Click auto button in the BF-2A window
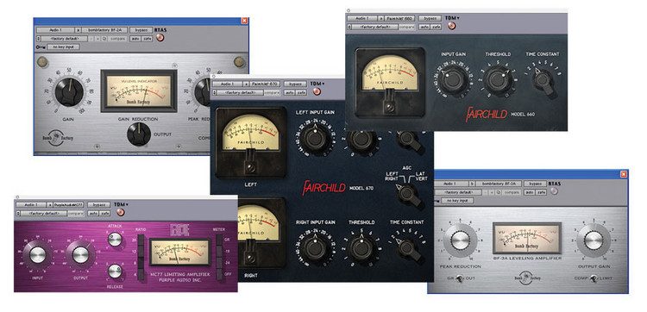Viewport: 647px width, 312px height. (135, 39)
